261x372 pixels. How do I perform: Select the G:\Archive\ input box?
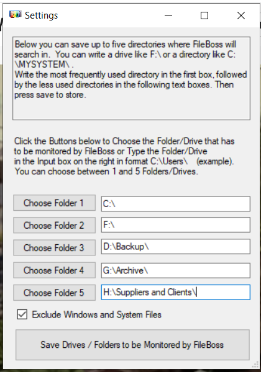click(x=176, y=270)
